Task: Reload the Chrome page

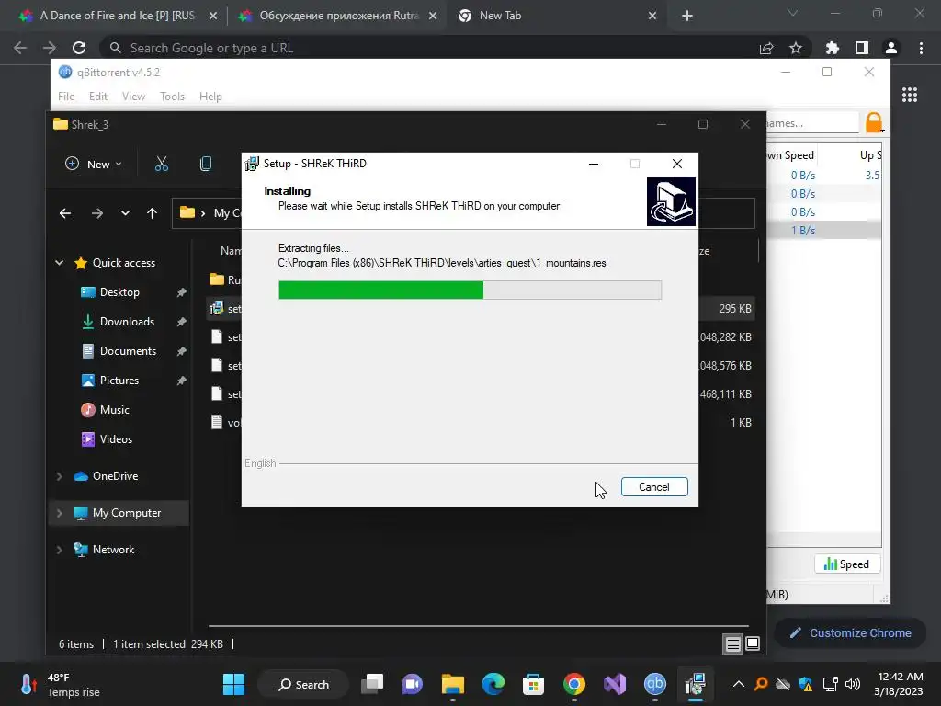Action: 79,48
